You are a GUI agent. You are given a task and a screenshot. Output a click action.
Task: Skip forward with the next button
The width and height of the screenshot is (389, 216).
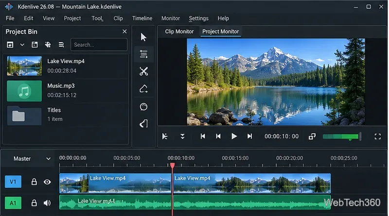pyautogui.click(x=249, y=136)
